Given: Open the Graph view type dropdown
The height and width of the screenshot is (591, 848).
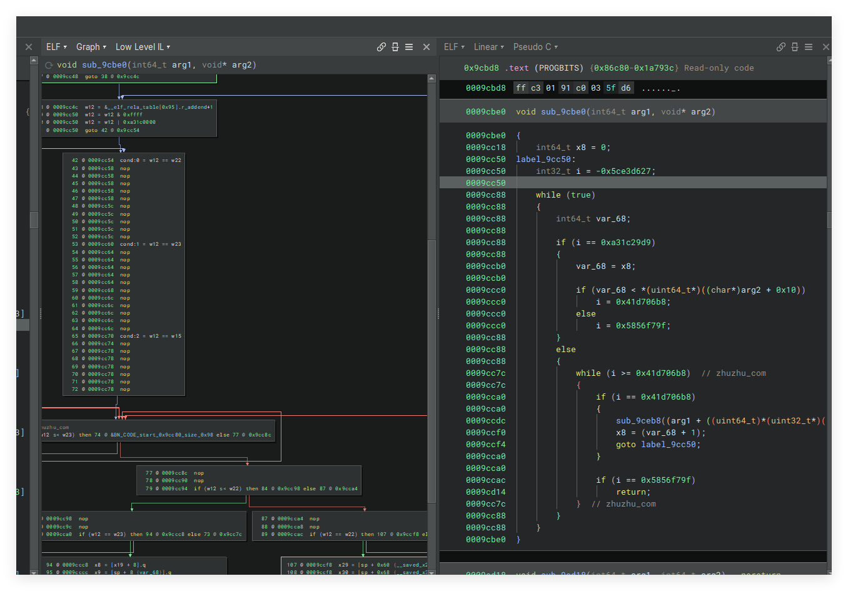Looking at the screenshot, I should tap(91, 47).
